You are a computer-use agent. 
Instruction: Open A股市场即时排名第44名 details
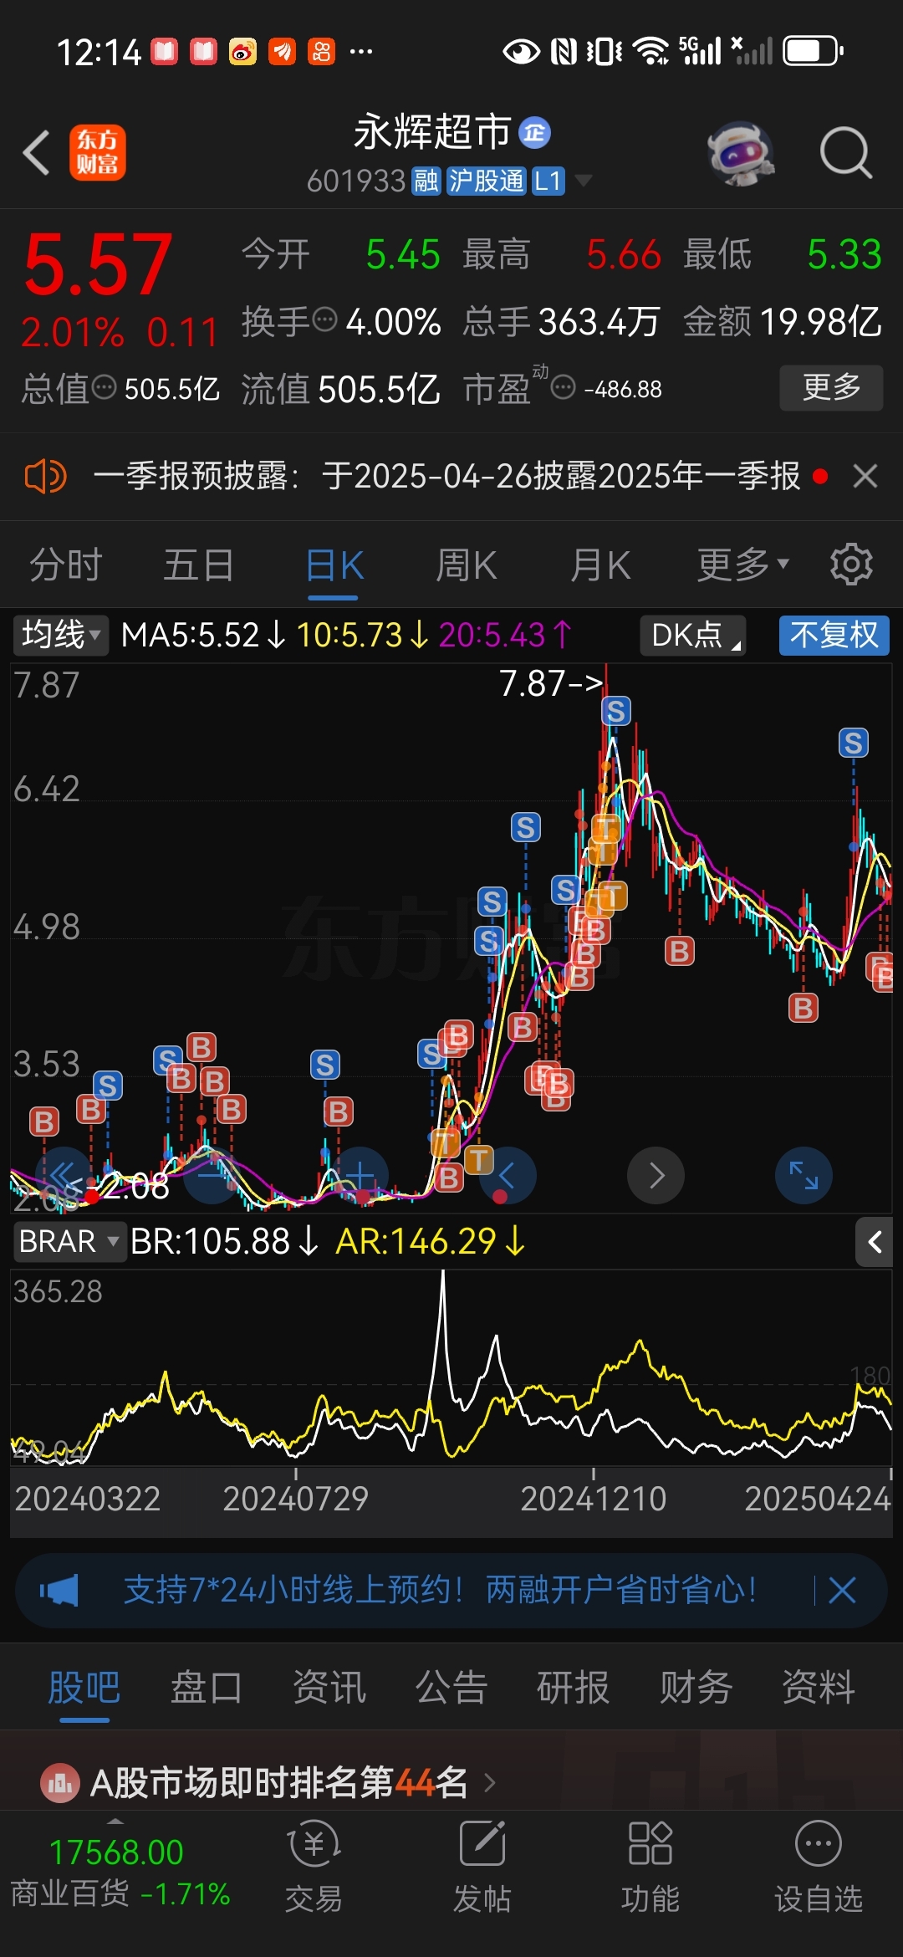click(x=279, y=1783)
